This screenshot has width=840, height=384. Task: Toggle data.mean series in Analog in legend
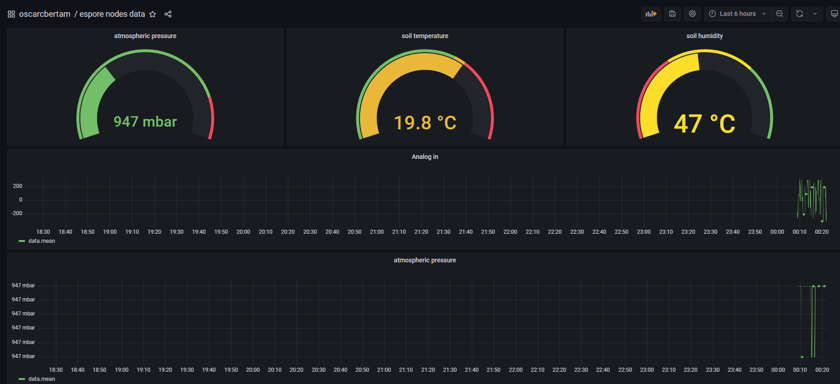[41, 241]
